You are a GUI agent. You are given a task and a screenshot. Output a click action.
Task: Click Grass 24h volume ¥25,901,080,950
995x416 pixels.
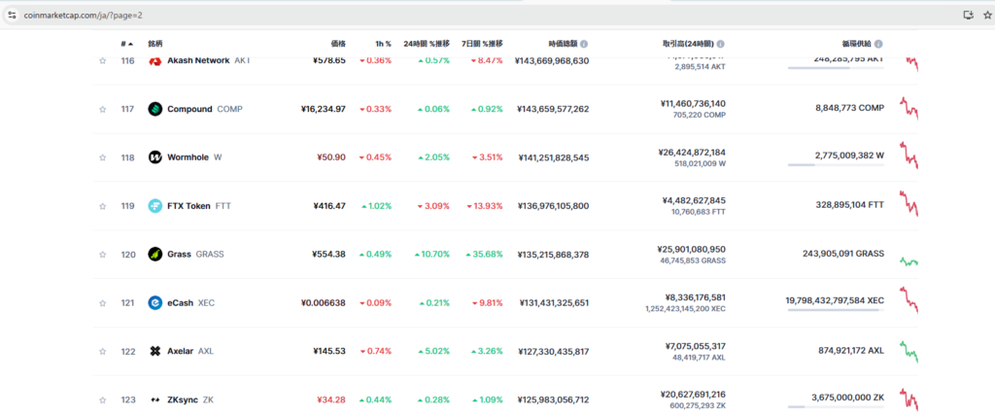pos(692,250)
